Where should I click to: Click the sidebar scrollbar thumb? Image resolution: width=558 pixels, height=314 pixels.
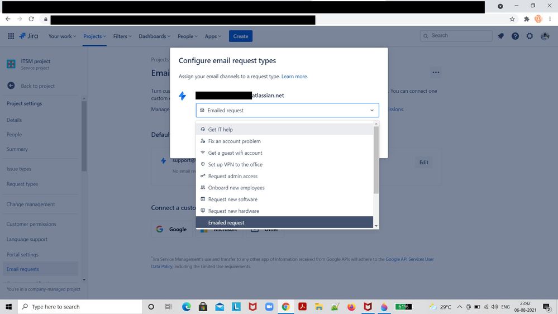84,136
